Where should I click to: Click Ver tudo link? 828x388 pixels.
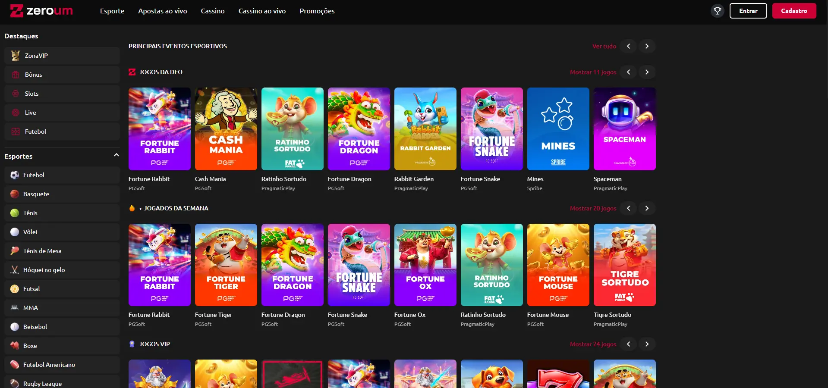(x=604, y=46)
